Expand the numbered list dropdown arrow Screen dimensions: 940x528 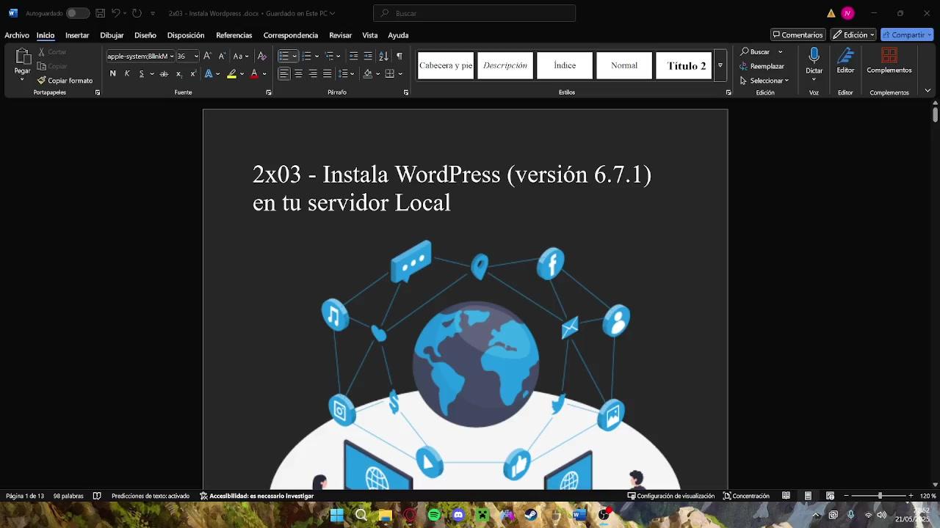[x=317, y=56]
